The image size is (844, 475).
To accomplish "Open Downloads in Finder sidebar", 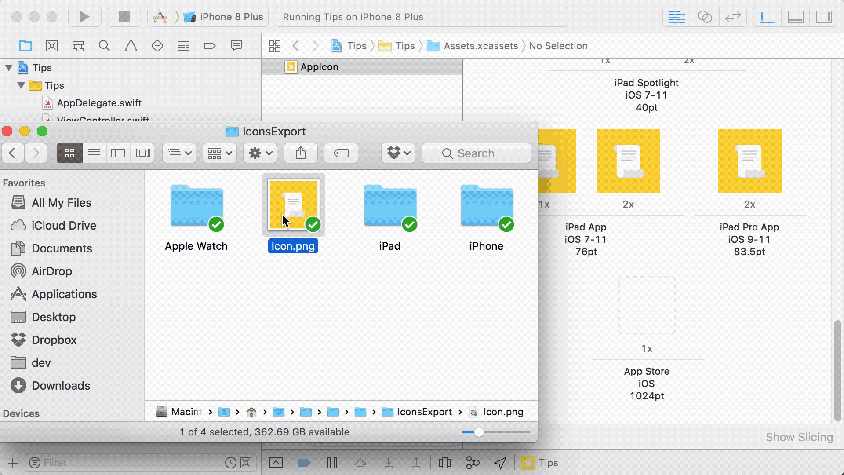I will 51,386.
